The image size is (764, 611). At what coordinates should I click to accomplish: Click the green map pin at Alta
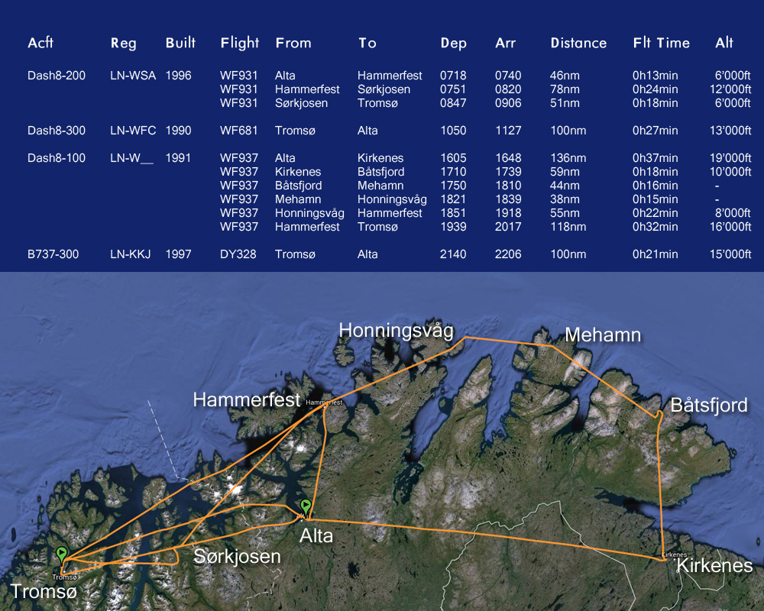point(306,507)
